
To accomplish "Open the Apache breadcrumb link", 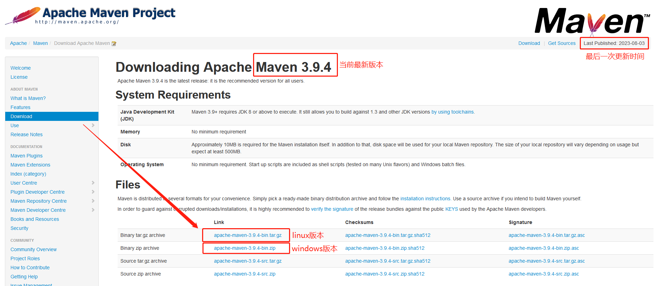I will click(19, 43).
